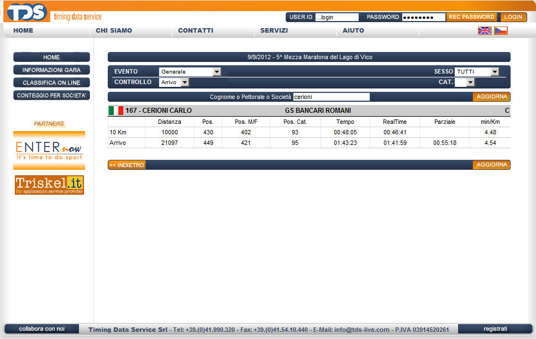The height and width of the screenshot is (339, 536).
Task: Switch language with the British flag icon
Action: pos(485,31)
